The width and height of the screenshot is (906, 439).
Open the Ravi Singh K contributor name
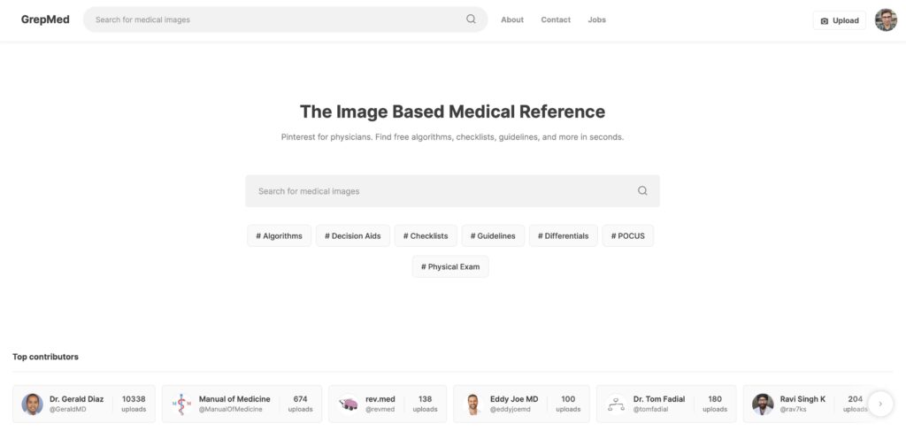point(802,399)
